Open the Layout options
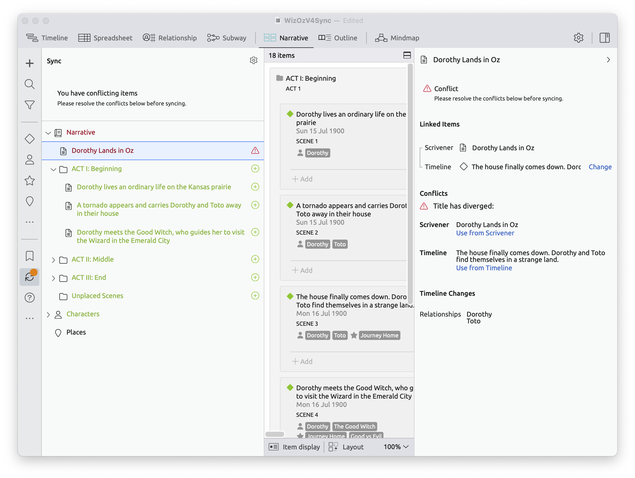The height and width of the screenshot is (478, 635). coord(346,447)
